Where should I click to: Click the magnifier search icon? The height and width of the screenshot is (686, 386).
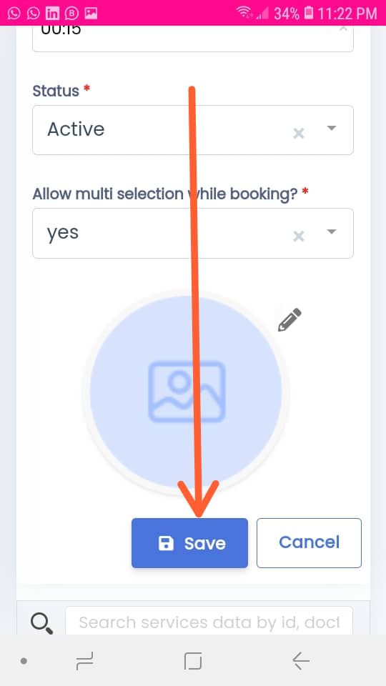pyautogui.click(x=42, y=623)
